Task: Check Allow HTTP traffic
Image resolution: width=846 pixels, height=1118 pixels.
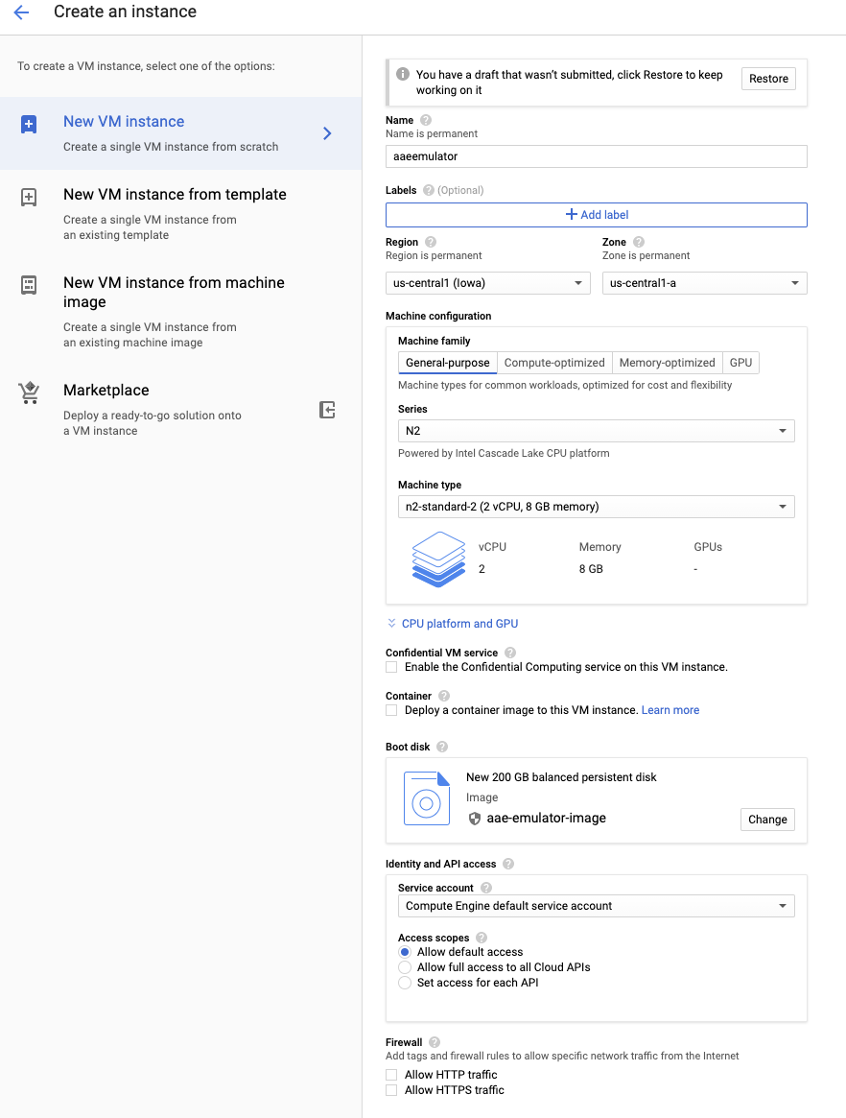Action: pyautogui.click(x=391, y=1075)
